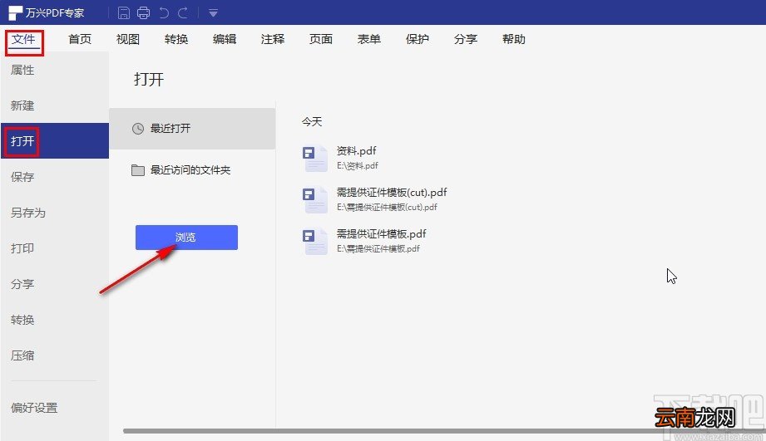Viewport: 766px width, 441px height.
Task: Switch to the 页面 tab
Action: click(x=321, y=39)
